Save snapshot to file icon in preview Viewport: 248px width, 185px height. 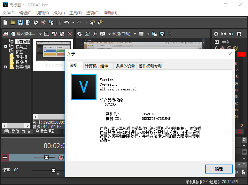(162, 34)
